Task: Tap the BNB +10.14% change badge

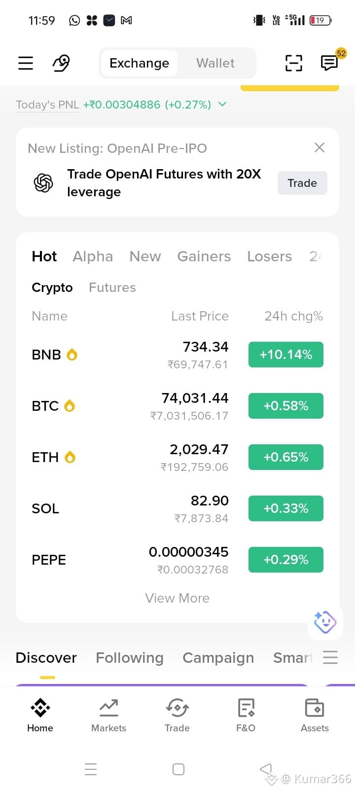Action: tap(286, 355)
